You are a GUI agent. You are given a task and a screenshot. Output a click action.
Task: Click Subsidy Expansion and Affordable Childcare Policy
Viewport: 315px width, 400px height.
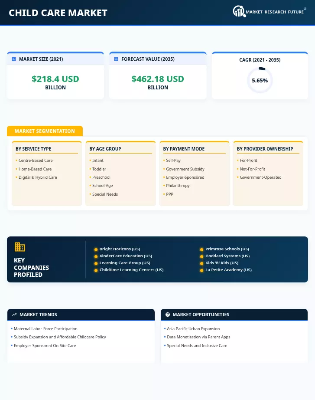tap(60, 337)
